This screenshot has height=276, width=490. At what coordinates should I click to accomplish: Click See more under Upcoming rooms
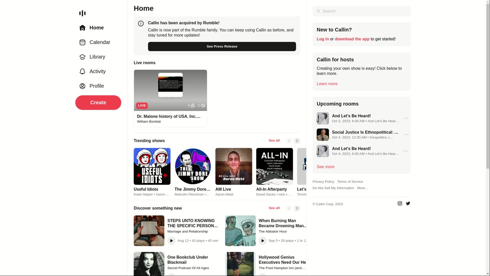pyautogui.click(x=325, y=167)
